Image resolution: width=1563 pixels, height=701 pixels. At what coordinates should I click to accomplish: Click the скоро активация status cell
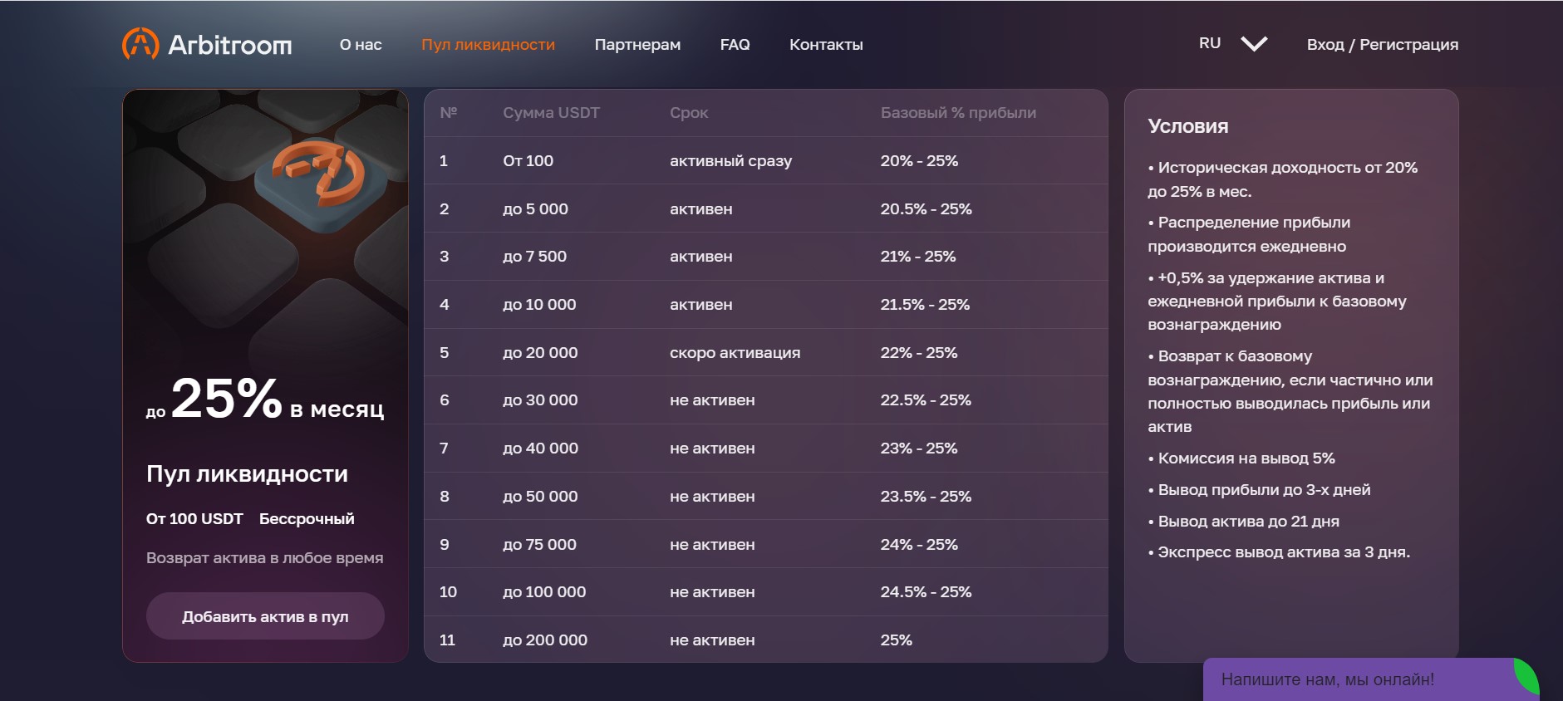(x=735, y=353)
